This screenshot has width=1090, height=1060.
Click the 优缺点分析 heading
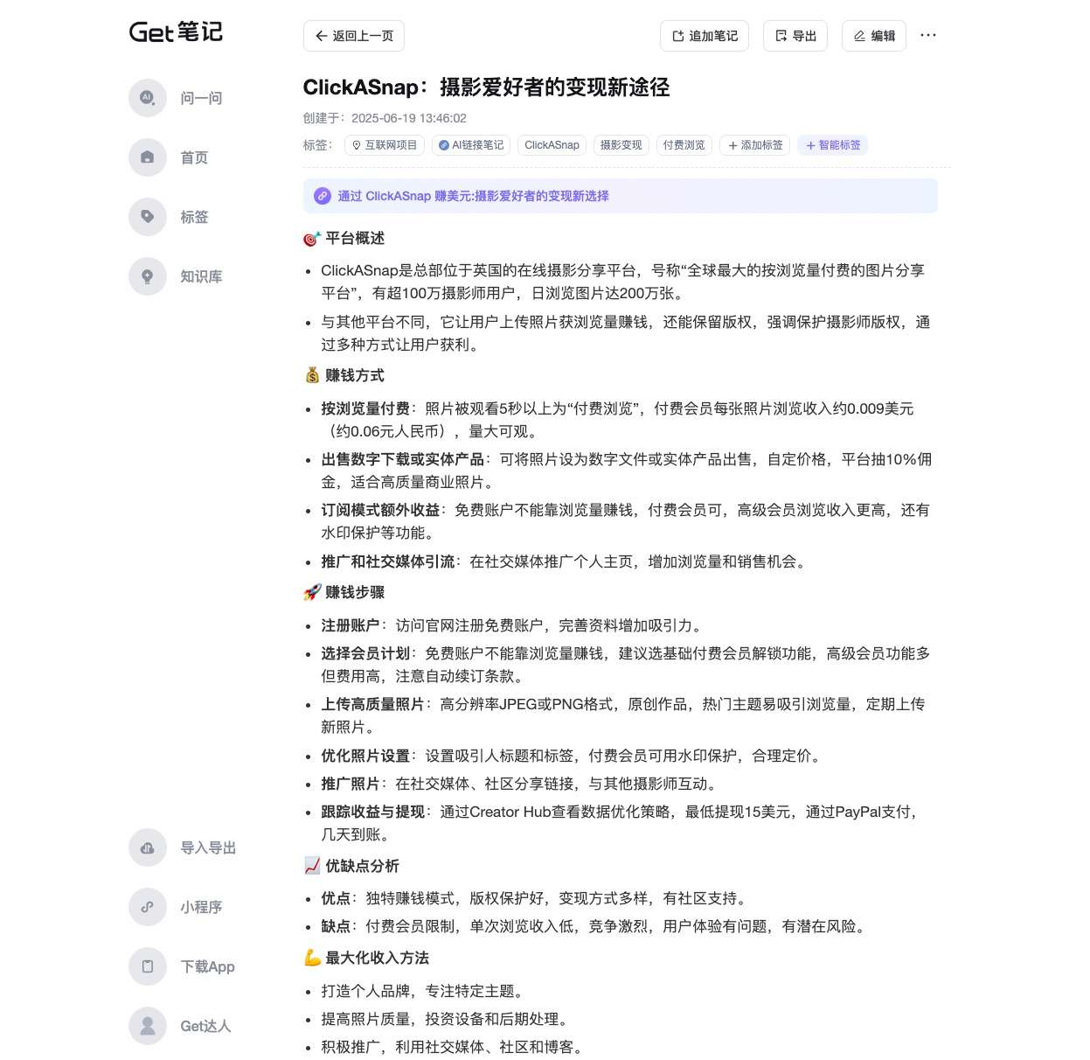(362, 866)
